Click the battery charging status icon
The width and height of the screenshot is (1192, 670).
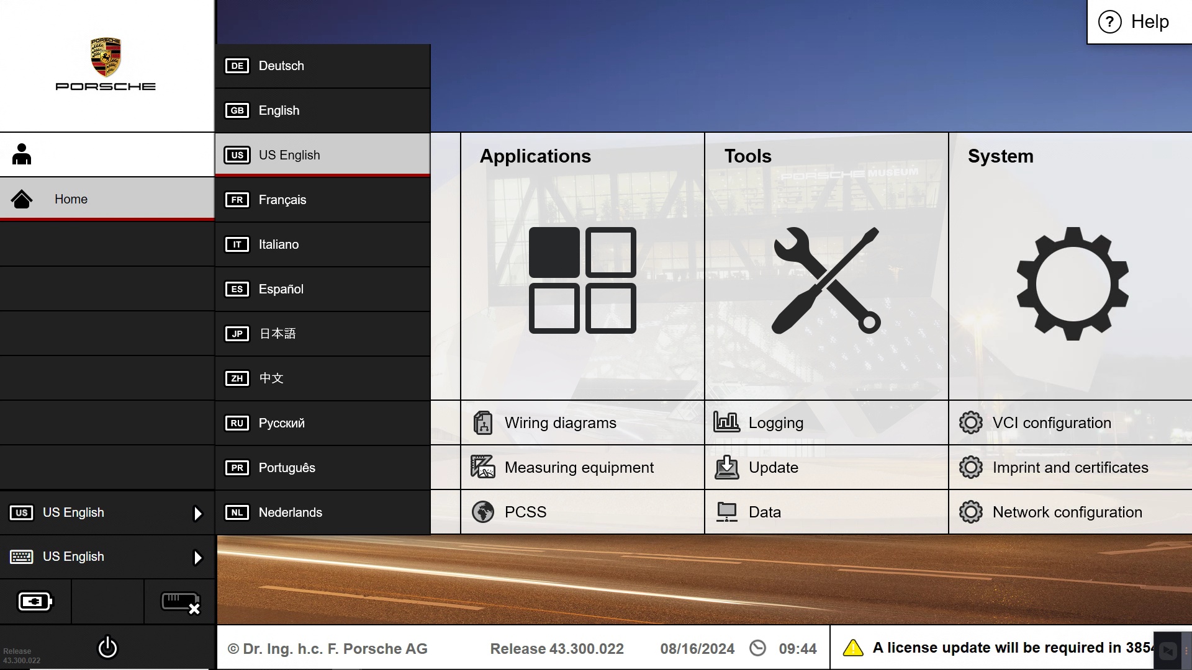pos(35,602)
